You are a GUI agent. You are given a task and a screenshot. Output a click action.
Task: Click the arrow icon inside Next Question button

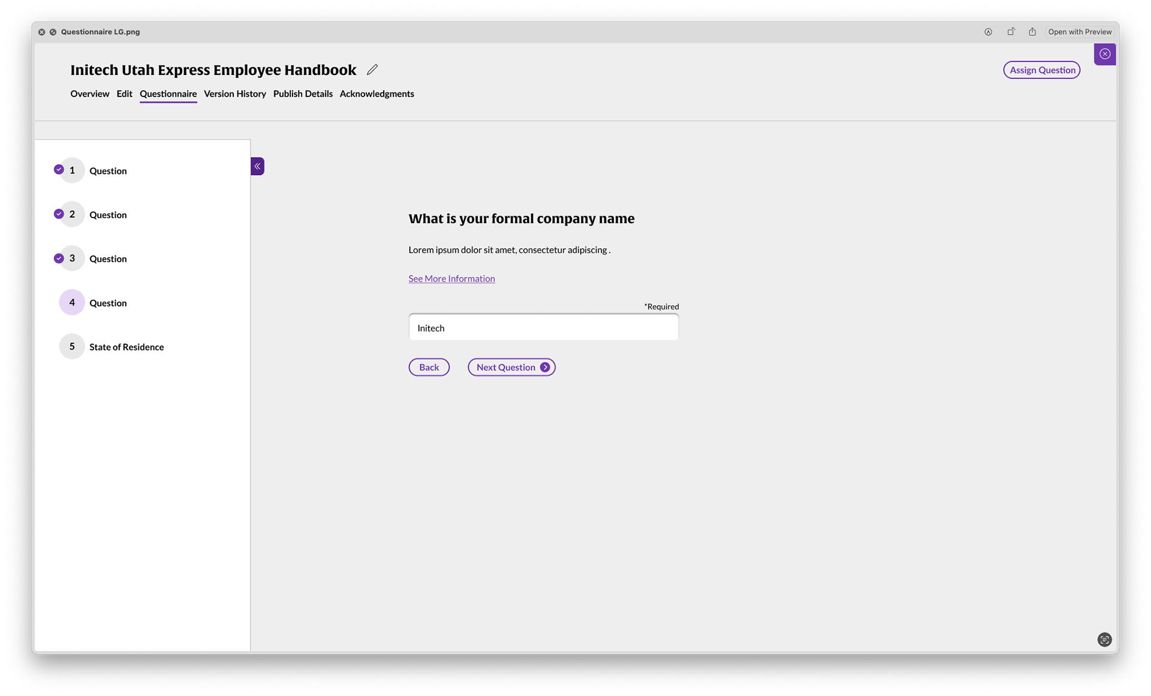point(545,367)
